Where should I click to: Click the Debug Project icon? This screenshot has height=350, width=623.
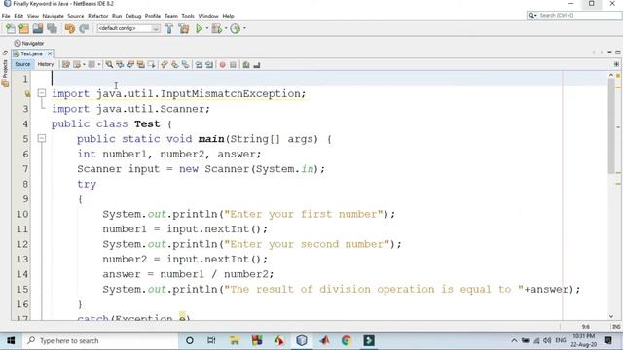point(216,28)
